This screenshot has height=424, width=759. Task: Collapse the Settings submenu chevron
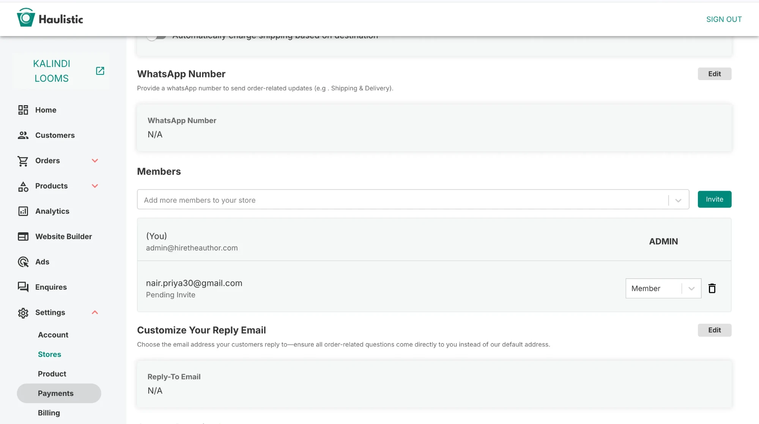point(95,312)
